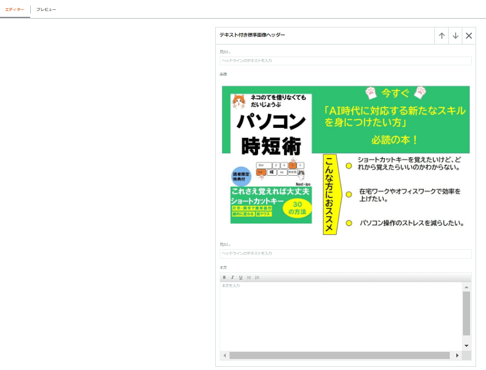This screenshot has width=486, height=370.
Task: Click the horizontal scrollbar left arrow
Action: [x=225, y=355]
